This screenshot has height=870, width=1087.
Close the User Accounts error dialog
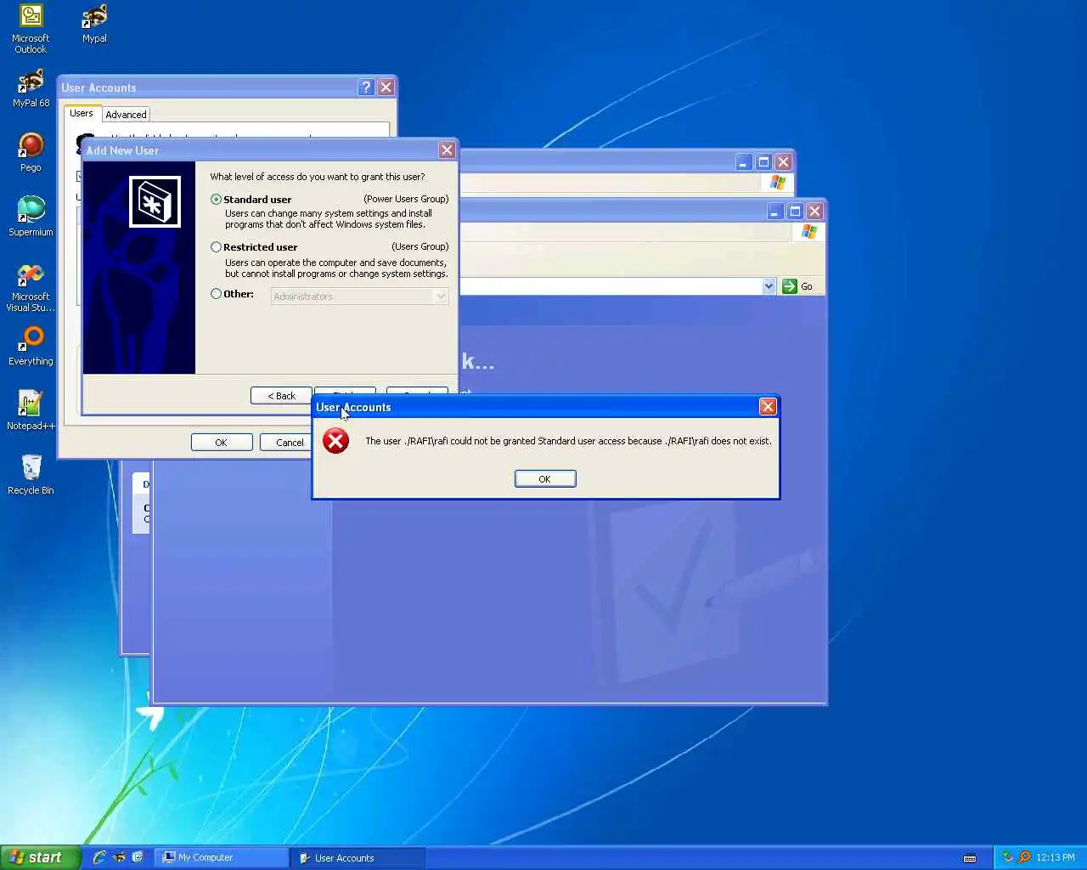[768, 407]
